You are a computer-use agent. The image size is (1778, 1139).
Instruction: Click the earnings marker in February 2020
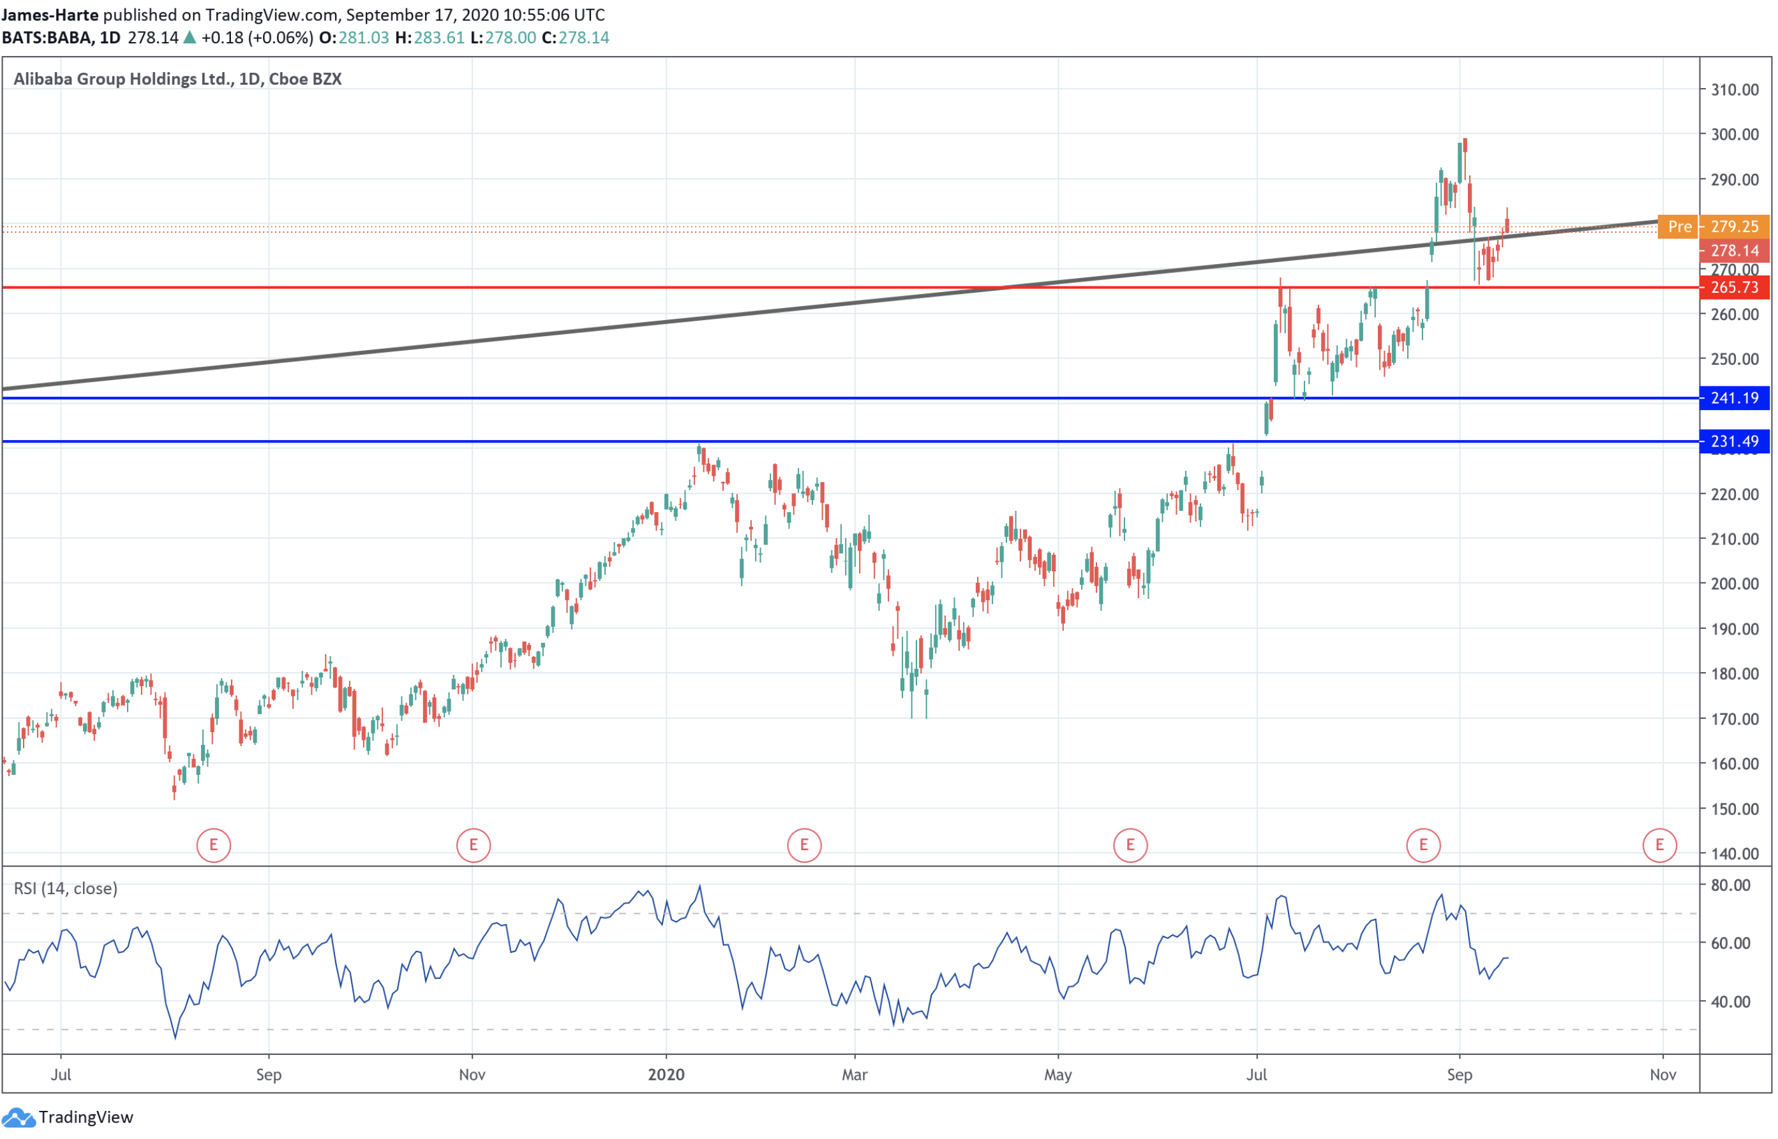click(x=805, y=846)
